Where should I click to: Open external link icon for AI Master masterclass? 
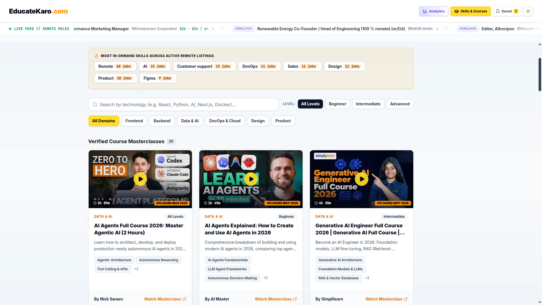click(295, 299)
